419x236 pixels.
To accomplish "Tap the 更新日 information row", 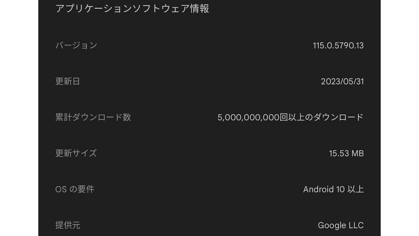I will click(209, 82).
